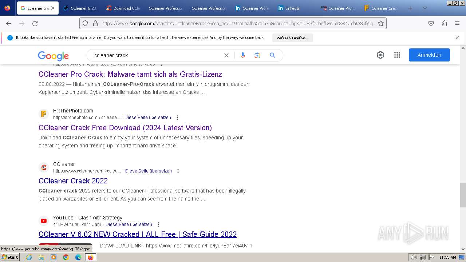This screenshot has width=466, height=262.
Task: Click the Refresh Firefox button
Action: pyautogui.click(x=292, y=38)
